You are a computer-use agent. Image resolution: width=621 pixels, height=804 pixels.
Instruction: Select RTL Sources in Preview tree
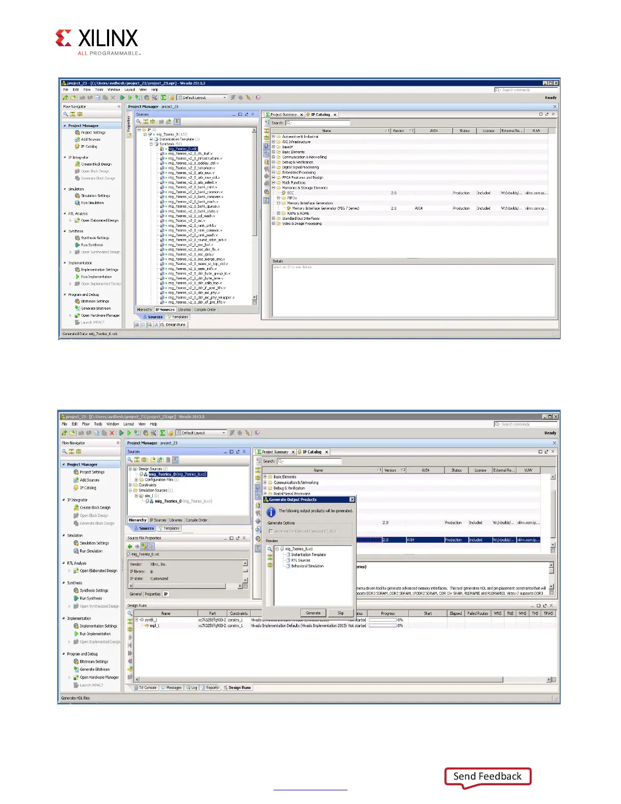(300, 560)
